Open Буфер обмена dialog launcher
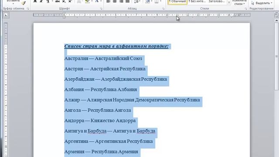Viewport: 279px width, 157px height. coord(28,9)
